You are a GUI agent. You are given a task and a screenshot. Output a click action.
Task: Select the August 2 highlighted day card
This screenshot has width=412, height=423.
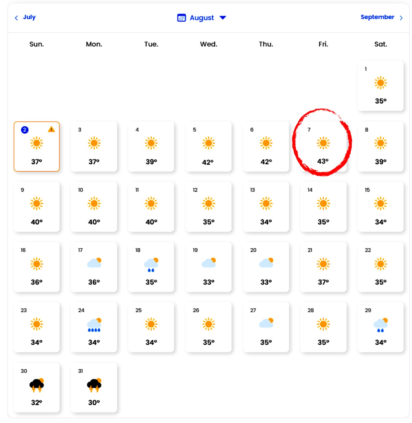click(x=37, y=146)
